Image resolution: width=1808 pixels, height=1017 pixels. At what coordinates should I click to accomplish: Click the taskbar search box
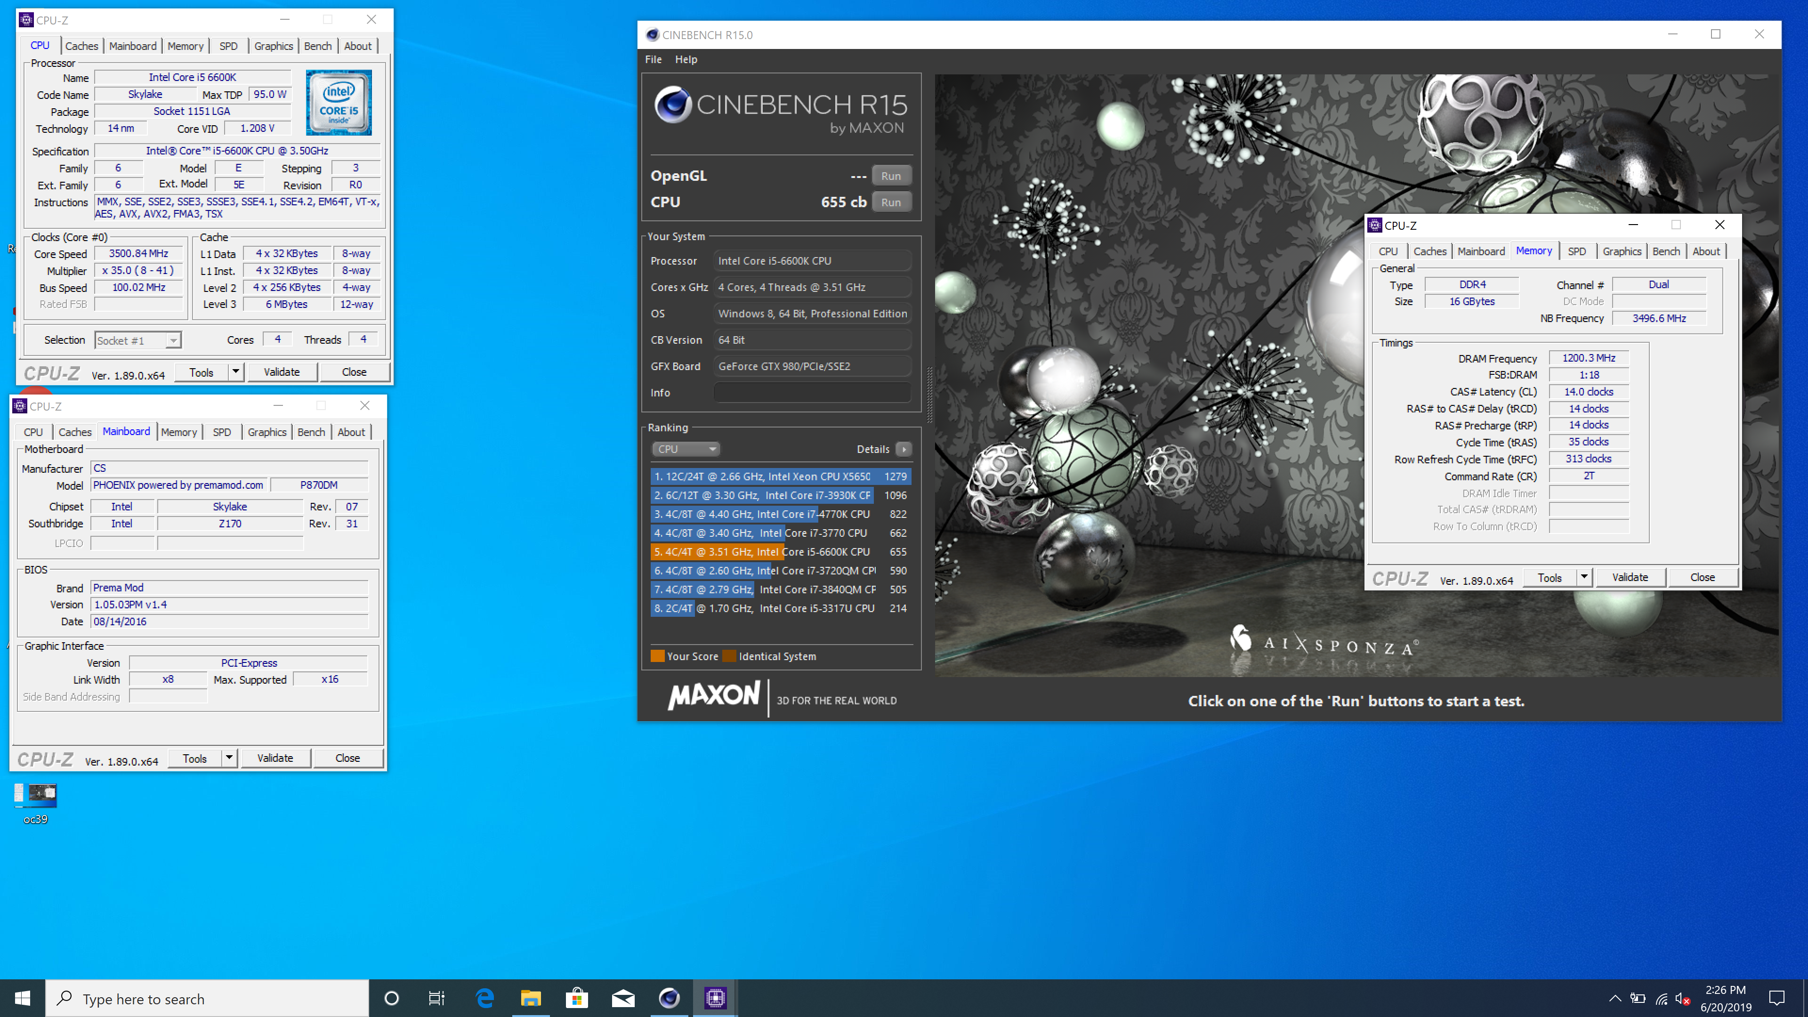pyautogui.click(x=207, y=998)
